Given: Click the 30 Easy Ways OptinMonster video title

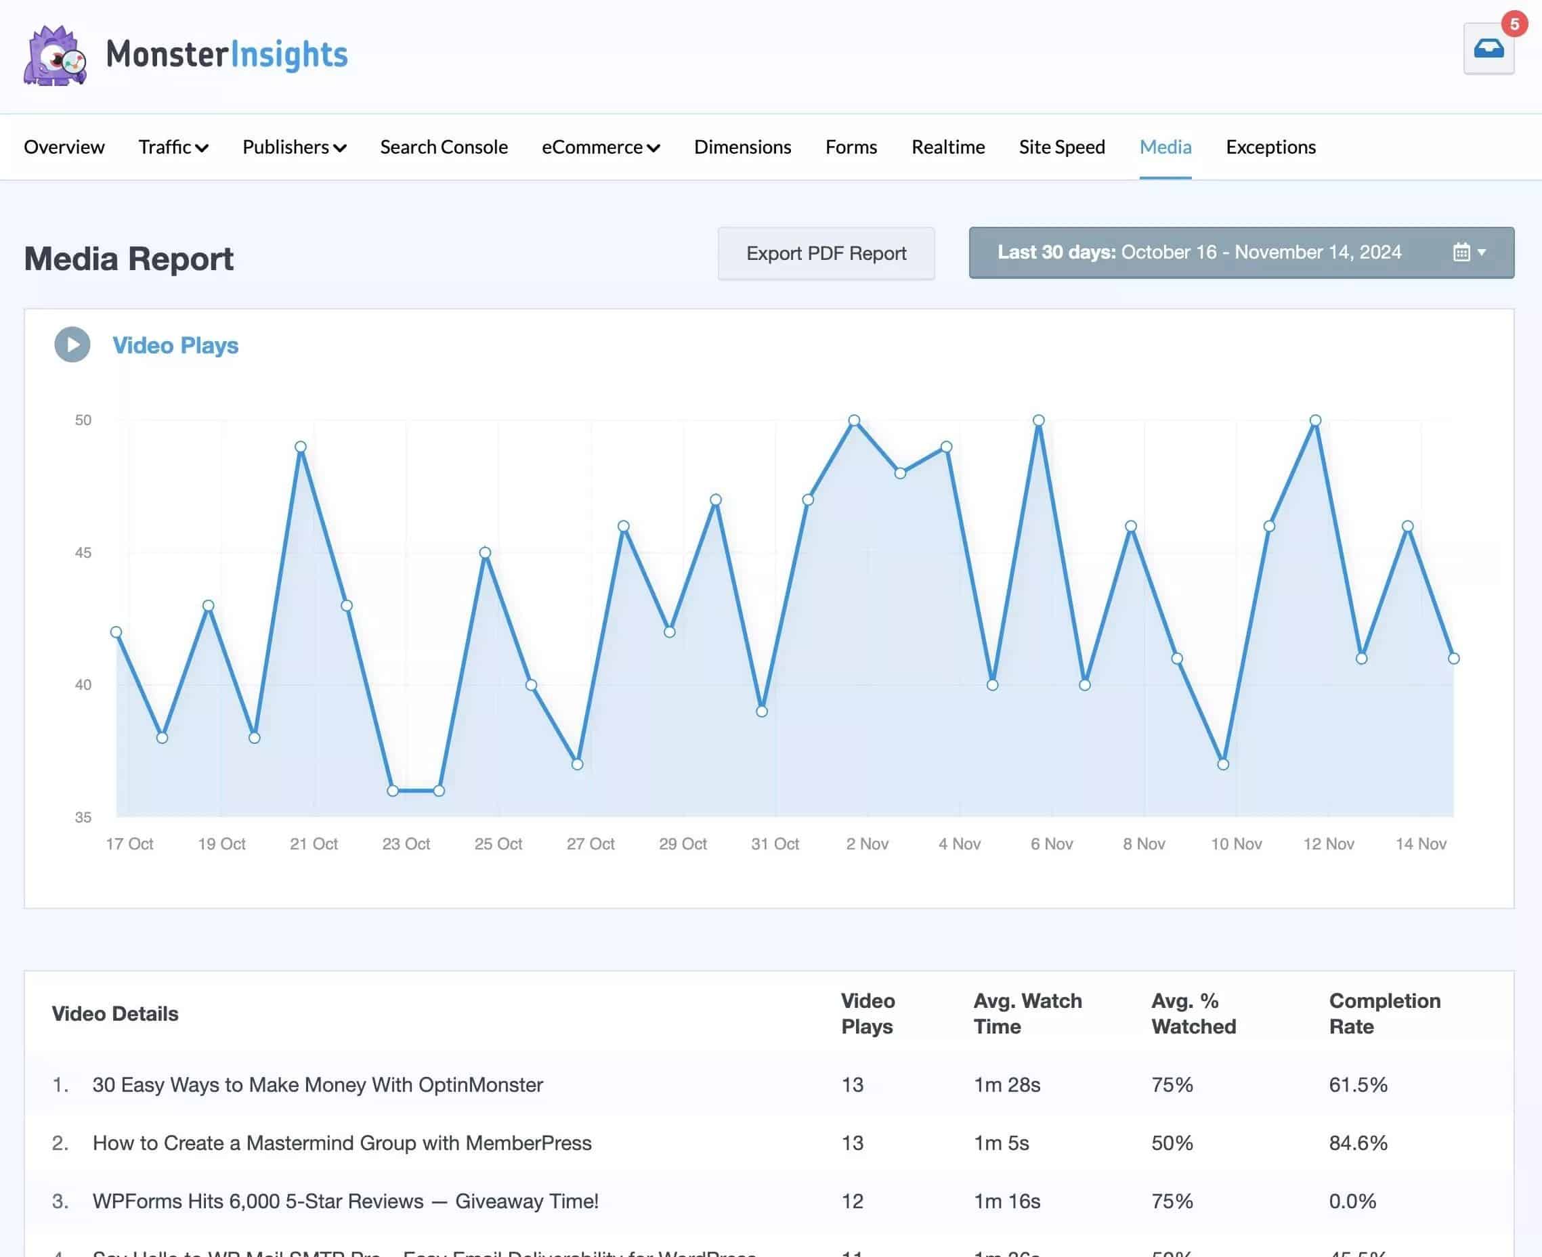Looking at the screenshot, I should (317, 1084).
